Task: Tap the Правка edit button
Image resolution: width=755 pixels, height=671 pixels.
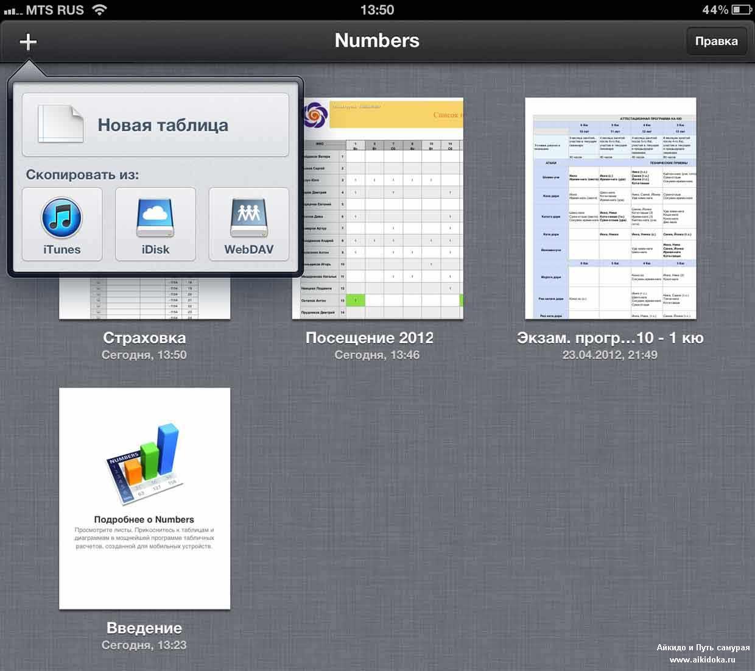Action: (716, 41)
